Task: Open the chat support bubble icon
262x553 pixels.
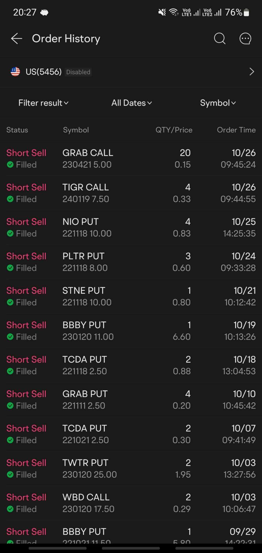Action: (245, 39)
